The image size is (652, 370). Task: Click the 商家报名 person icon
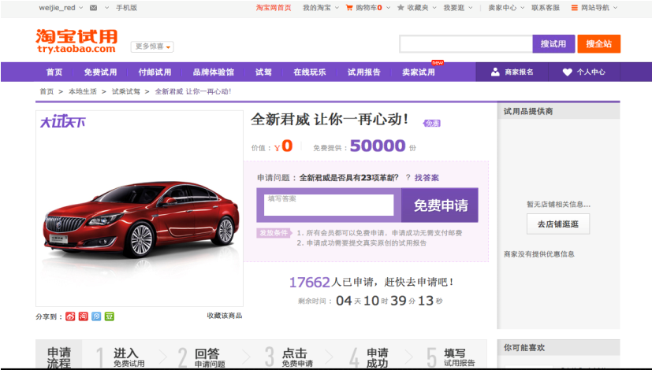(495, 72)
